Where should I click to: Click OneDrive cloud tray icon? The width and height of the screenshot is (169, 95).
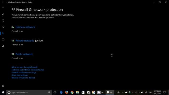click(x=126, y=92)
